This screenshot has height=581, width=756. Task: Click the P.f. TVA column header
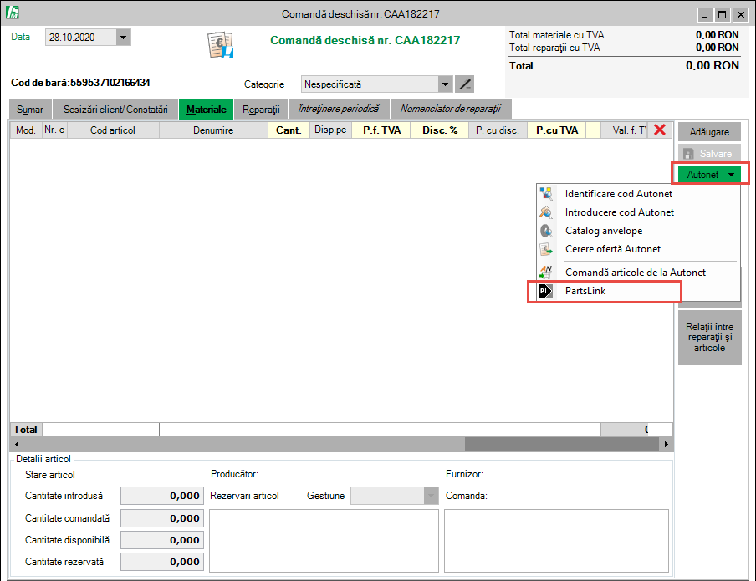[381, 130]
